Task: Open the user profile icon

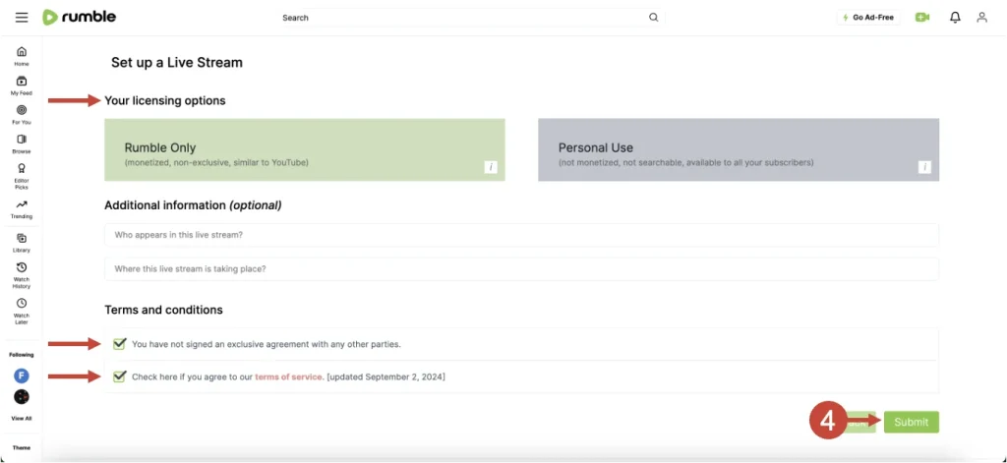Action: coord(981,18)
